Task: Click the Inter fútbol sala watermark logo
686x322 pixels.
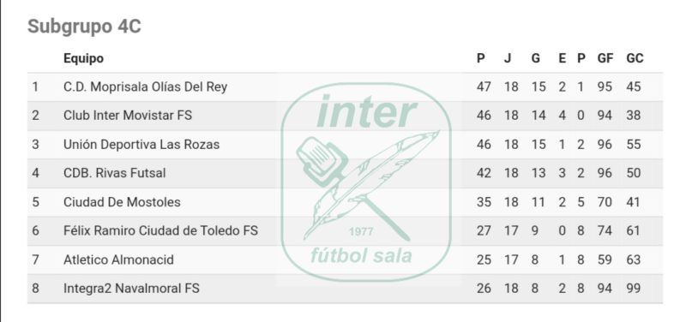Action: [x=366, y=182]
